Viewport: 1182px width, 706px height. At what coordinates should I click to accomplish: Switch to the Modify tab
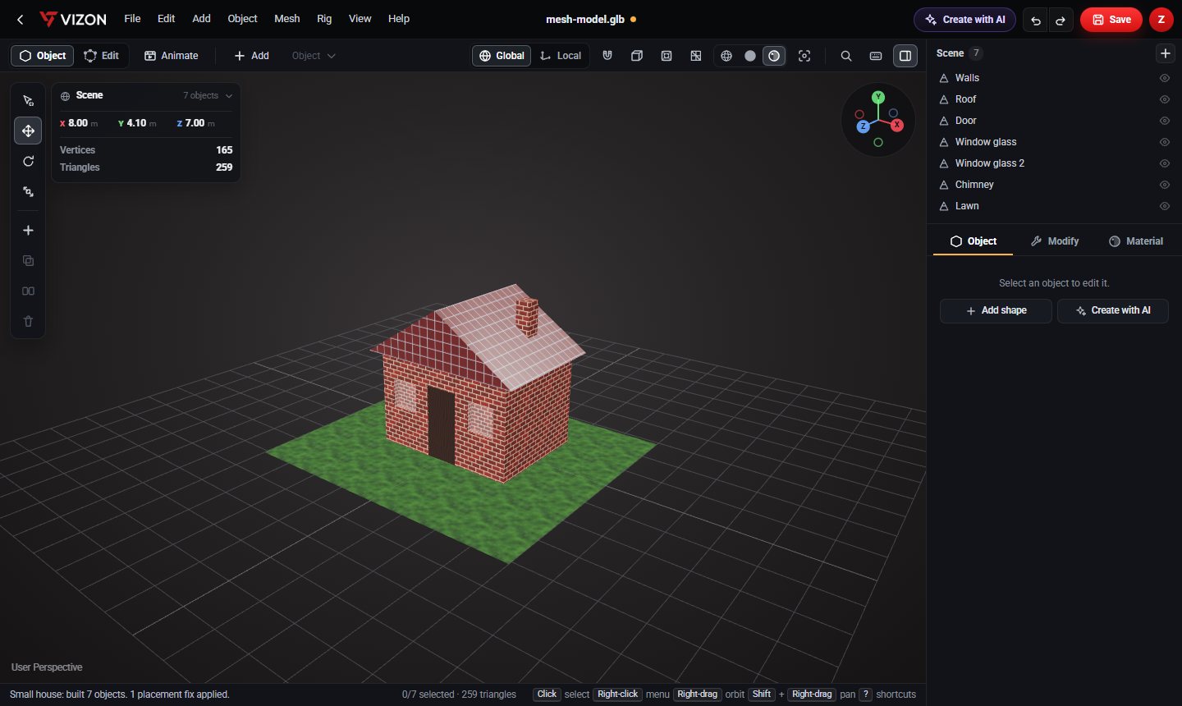1055,241
